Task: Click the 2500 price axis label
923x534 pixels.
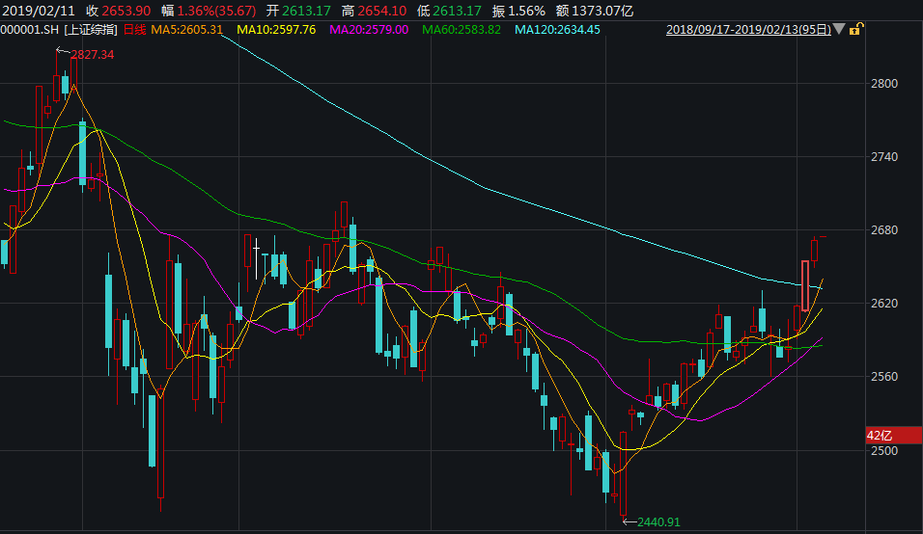Action: pyautogui.click(x=885, y=450)
